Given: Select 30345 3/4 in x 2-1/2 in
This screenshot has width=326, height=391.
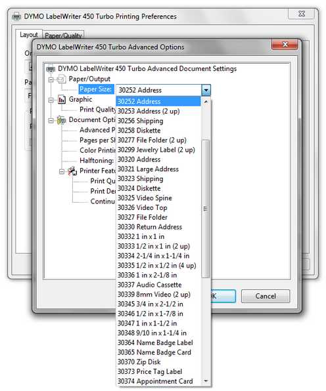Looking at the screenshot, I should (x=158, y=304).
